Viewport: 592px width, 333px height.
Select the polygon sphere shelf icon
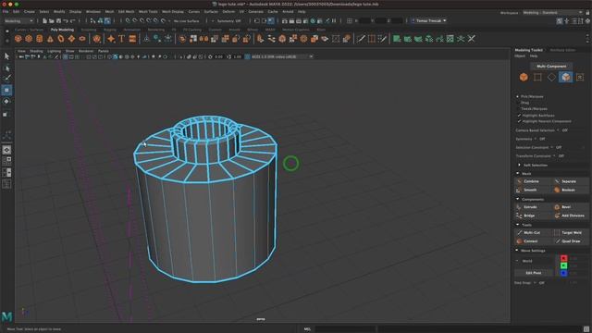pyautogui.click(x=18, y=39)
